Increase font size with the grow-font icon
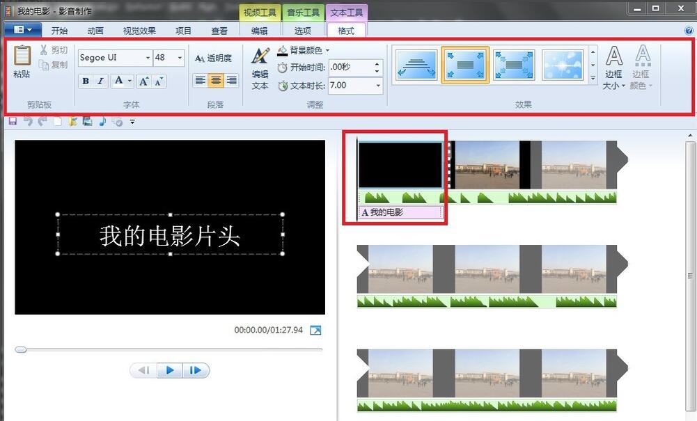697x421 pixels. click(x=144, y=81)
